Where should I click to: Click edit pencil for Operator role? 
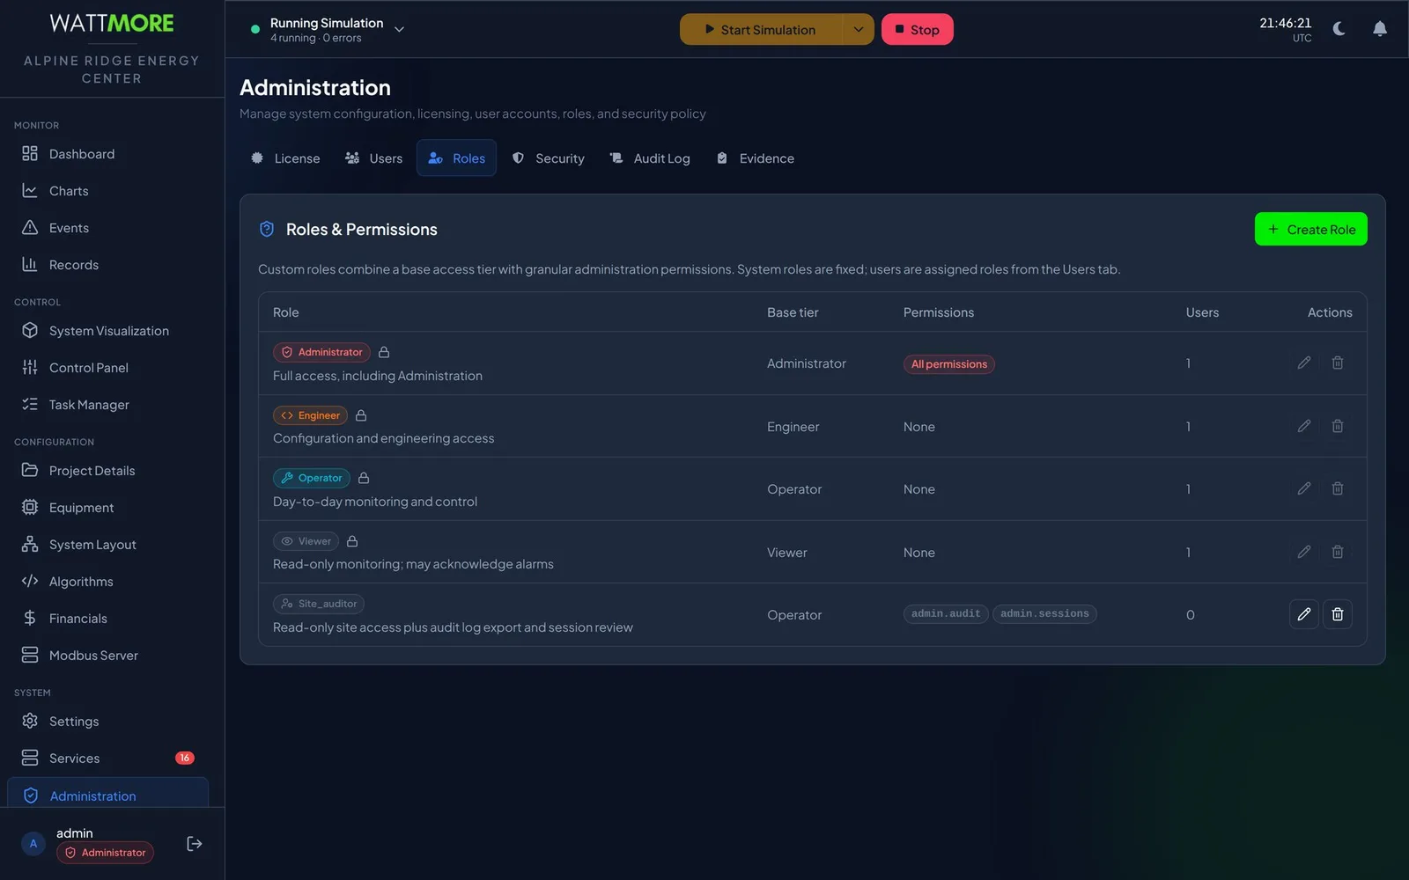click(1304, 488)
